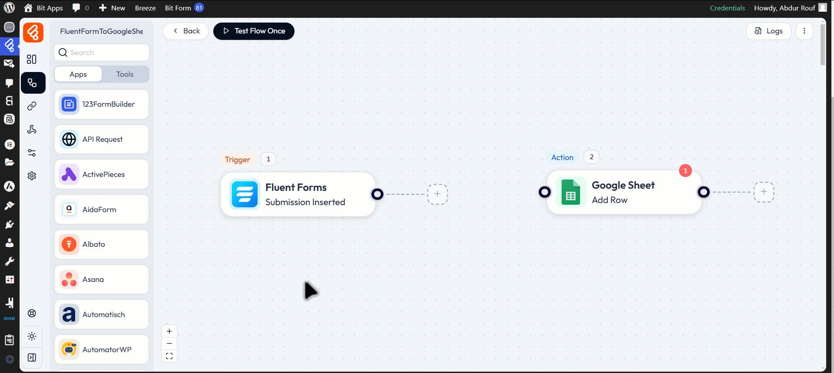This screenshot has width=834, height=373.
Task: Open the WordPress logo menu
Action: point(9,8)
